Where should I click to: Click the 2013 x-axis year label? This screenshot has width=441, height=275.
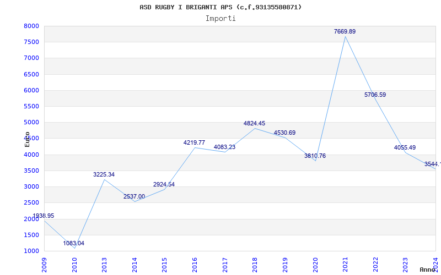pyautogui.click(x=105, y=265)
